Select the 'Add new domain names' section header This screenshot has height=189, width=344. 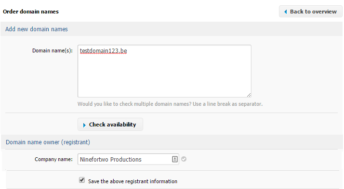coord(37,29)
